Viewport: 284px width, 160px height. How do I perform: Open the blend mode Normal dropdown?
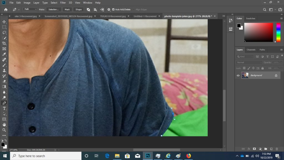[249, 62]
